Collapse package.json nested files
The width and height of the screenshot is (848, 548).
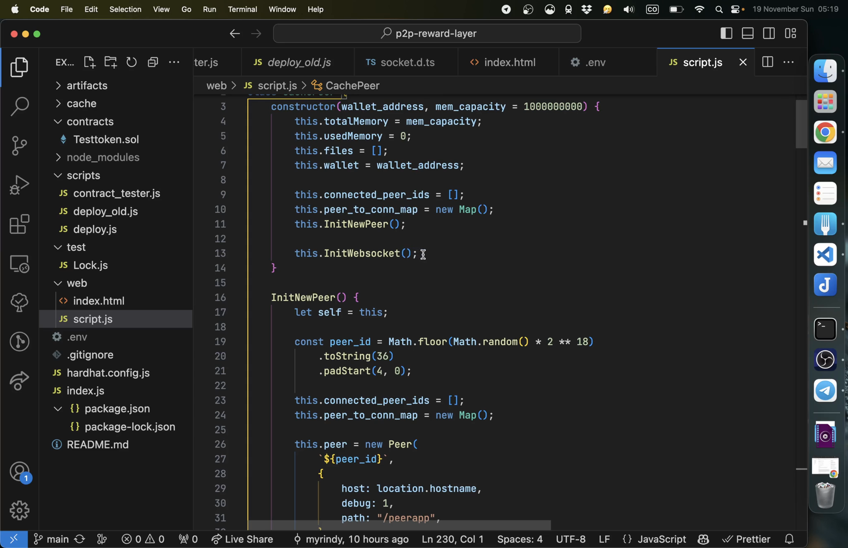coord(58,409)
